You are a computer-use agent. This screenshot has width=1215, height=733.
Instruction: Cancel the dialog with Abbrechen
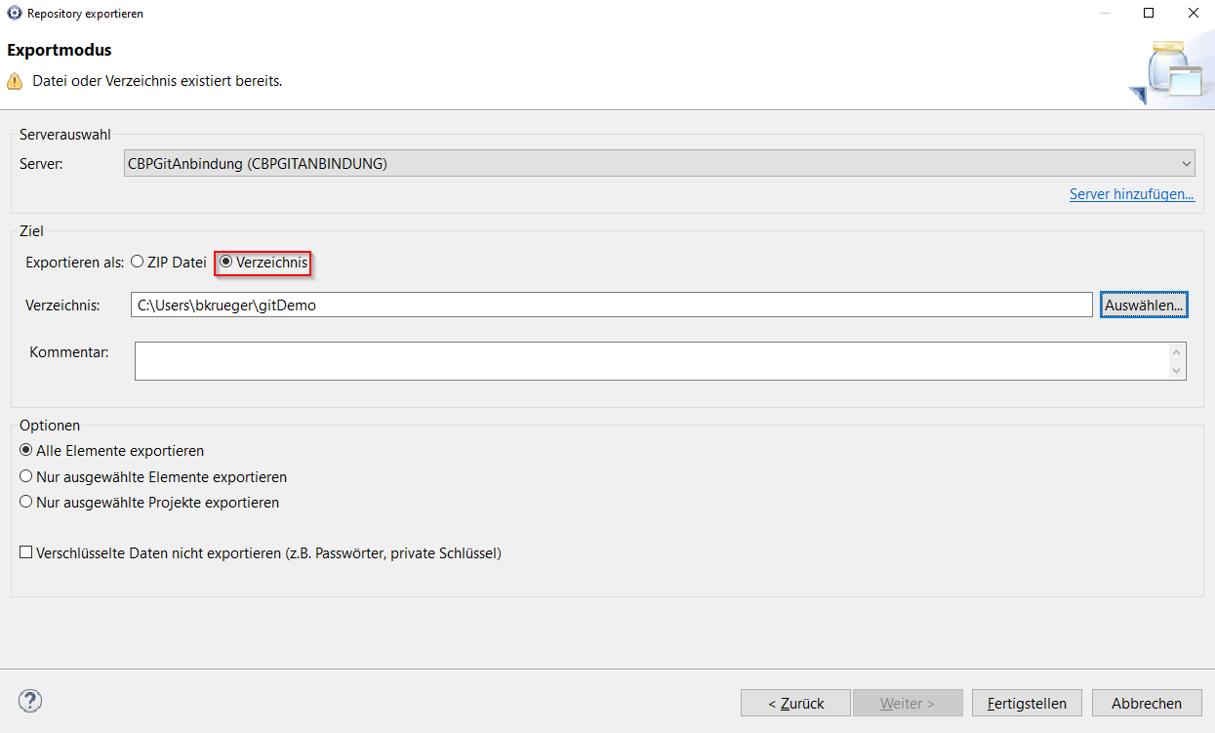click(1147, 703)
